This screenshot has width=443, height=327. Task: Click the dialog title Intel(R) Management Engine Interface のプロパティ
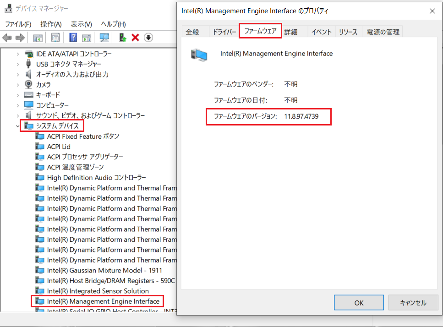[255, 11]
